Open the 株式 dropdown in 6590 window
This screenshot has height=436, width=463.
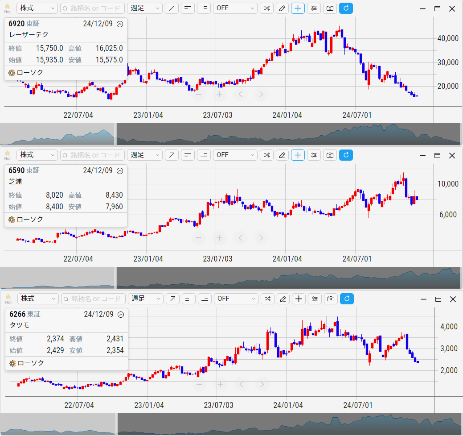(37, 155)
